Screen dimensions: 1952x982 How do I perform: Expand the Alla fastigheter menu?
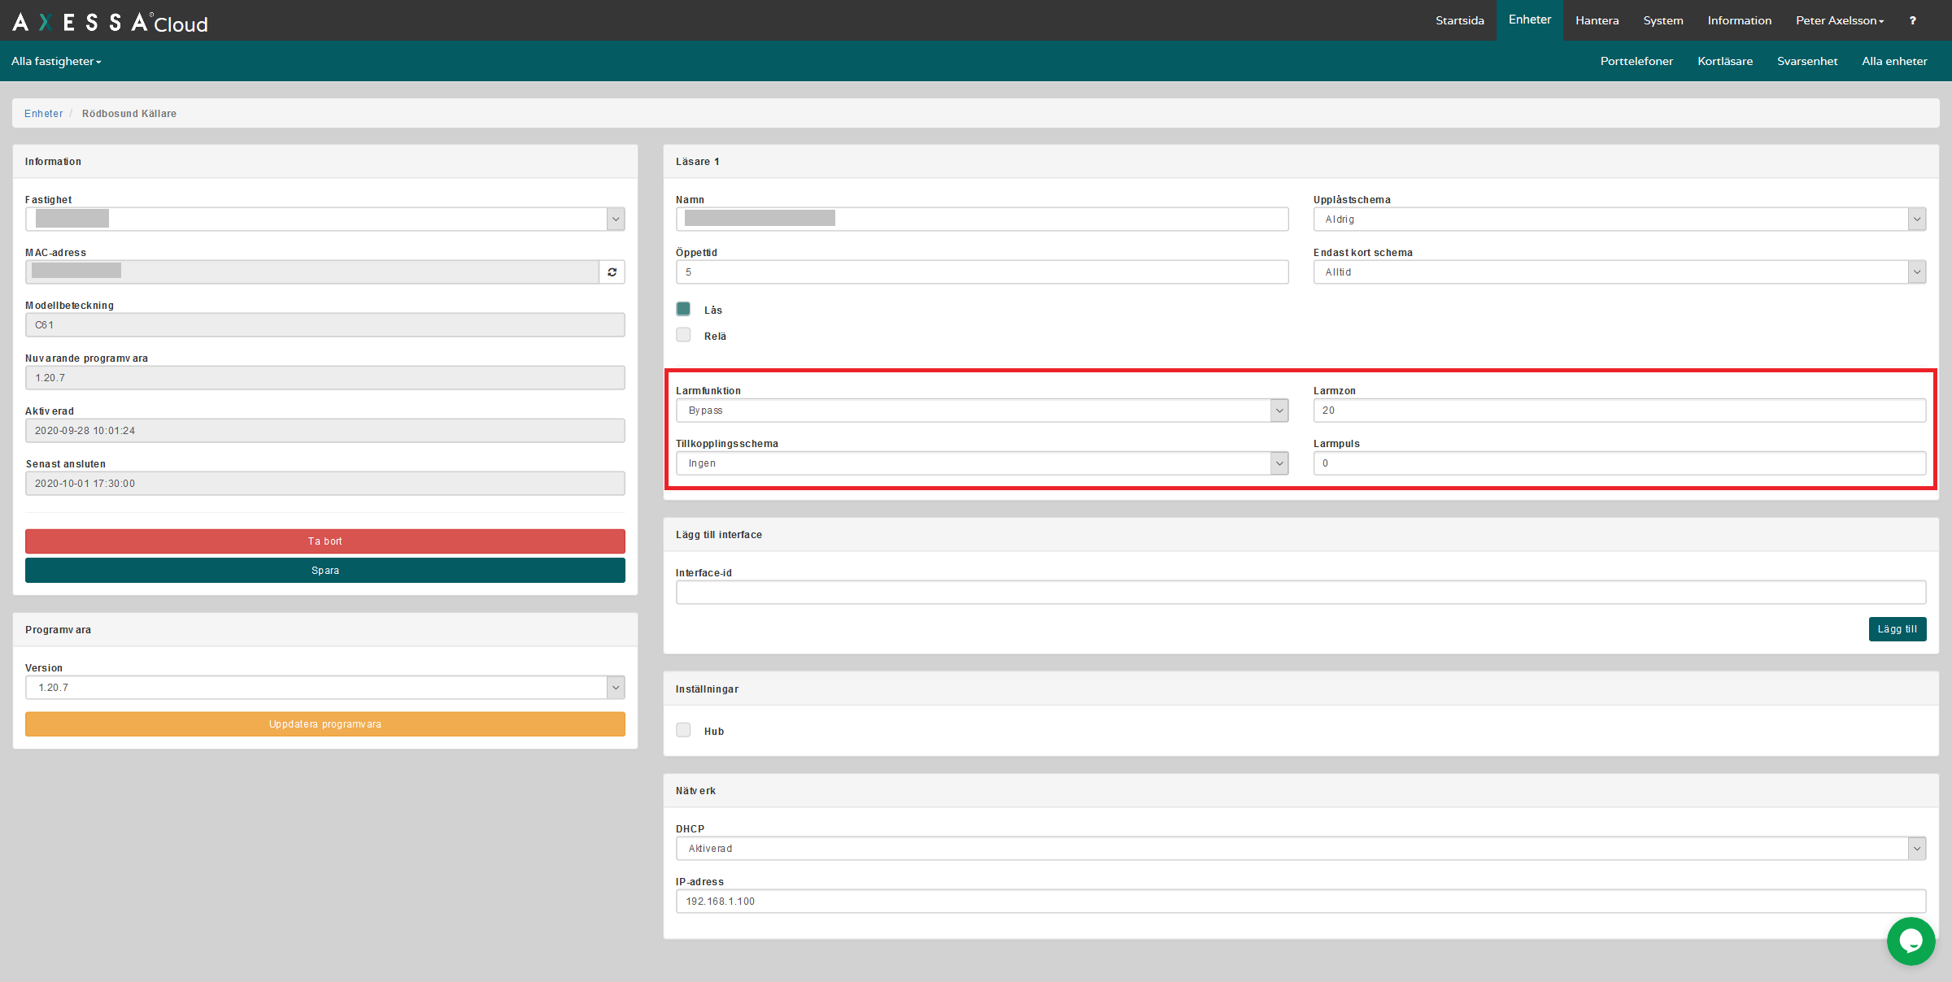pos(56,61)
